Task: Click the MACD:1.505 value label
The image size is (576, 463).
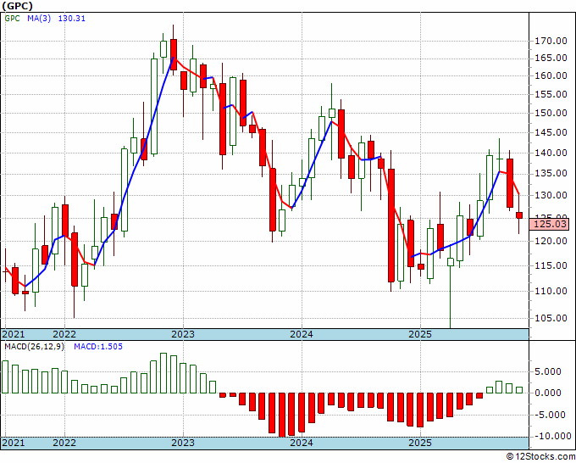Action: (98, 347)
